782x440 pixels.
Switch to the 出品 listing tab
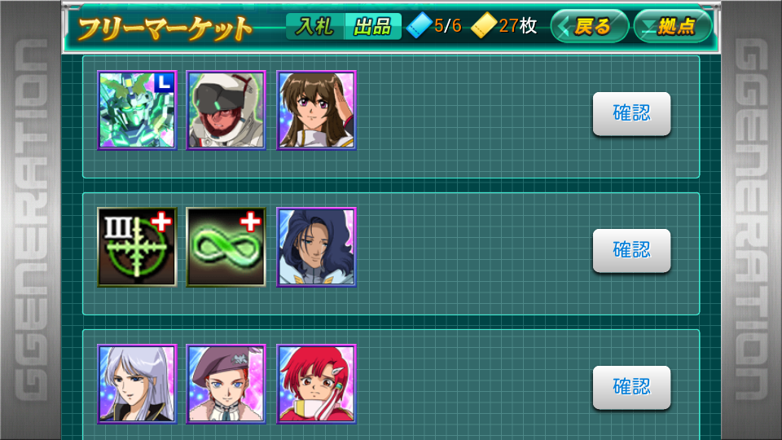372,26
